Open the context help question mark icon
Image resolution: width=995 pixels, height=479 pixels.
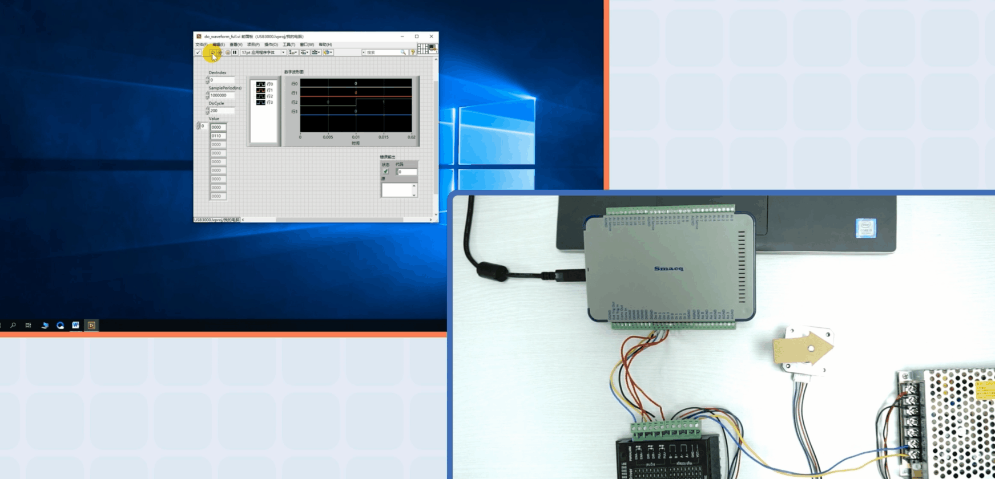tap(413, 52)
